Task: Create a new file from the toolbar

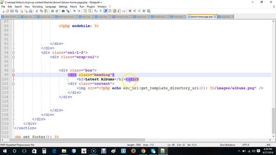Action: click(3, 11)
